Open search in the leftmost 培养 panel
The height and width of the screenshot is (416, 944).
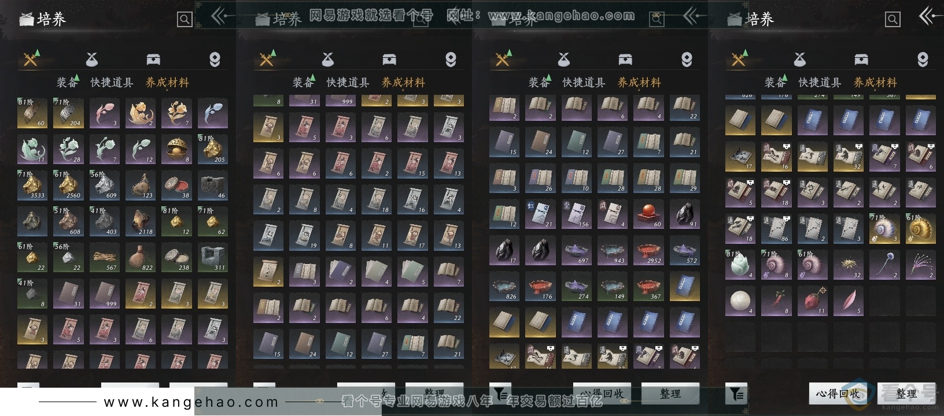[x=185, y=20]
